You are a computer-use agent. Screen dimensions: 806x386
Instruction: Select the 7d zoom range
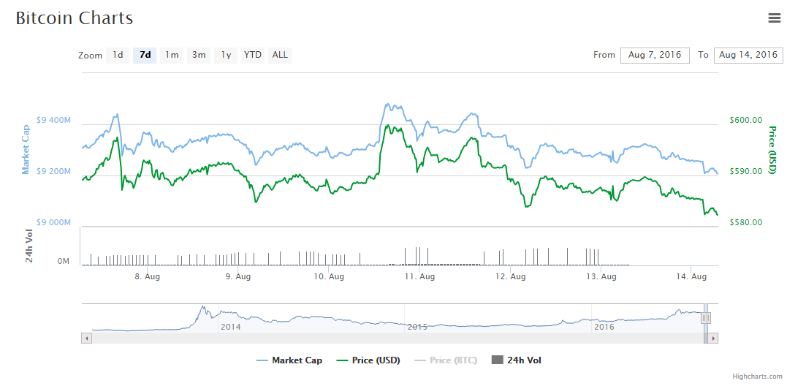coord(145,55)
